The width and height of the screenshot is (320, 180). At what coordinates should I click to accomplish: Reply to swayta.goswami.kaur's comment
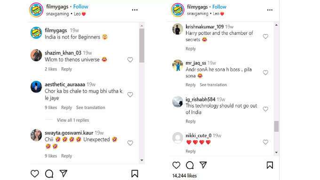(66, 156)
